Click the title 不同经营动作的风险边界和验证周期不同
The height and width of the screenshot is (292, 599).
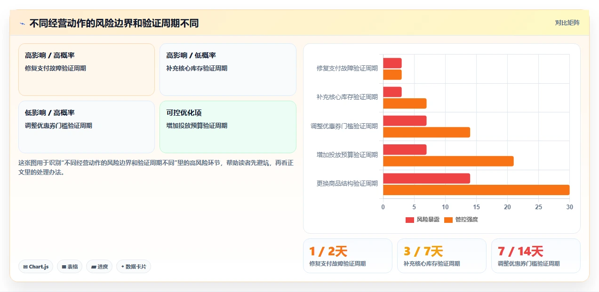(x=114, y=23)
